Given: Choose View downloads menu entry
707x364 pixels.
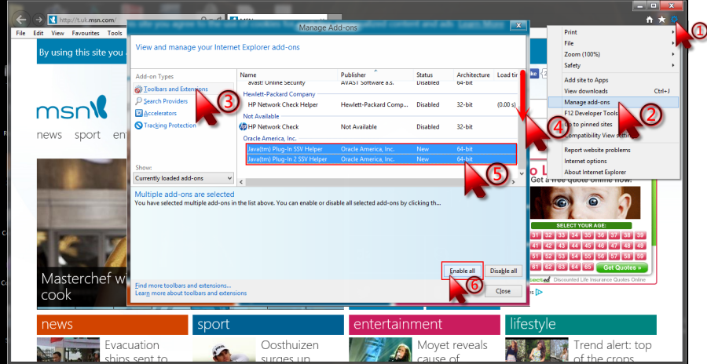Looking at the screenshot, I should pos(614,91).
